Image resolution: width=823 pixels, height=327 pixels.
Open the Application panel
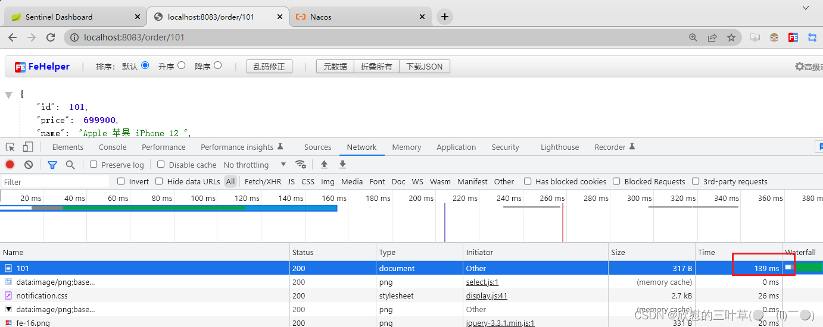[456, 147]
